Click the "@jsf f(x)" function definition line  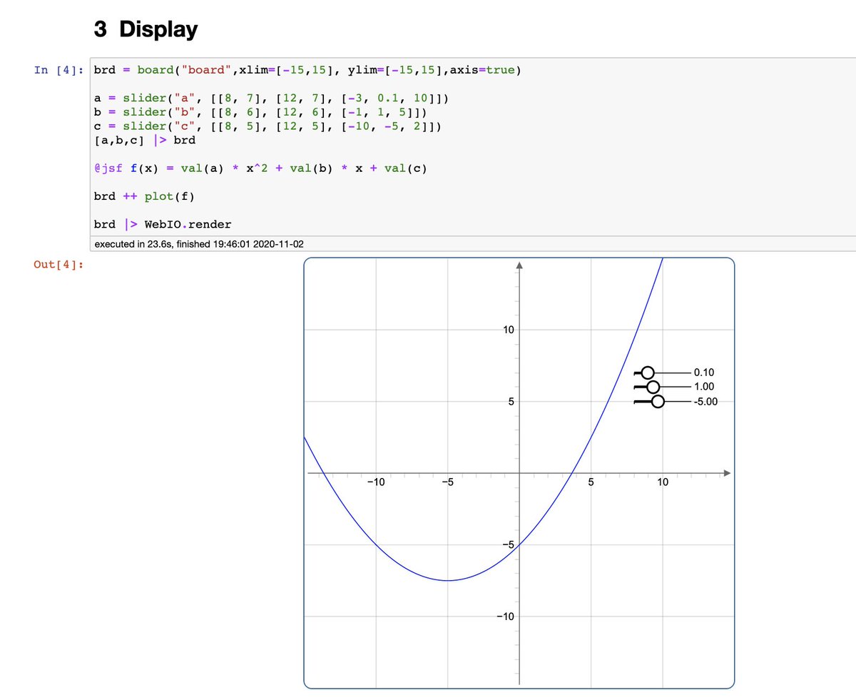(x=260, y=168)
